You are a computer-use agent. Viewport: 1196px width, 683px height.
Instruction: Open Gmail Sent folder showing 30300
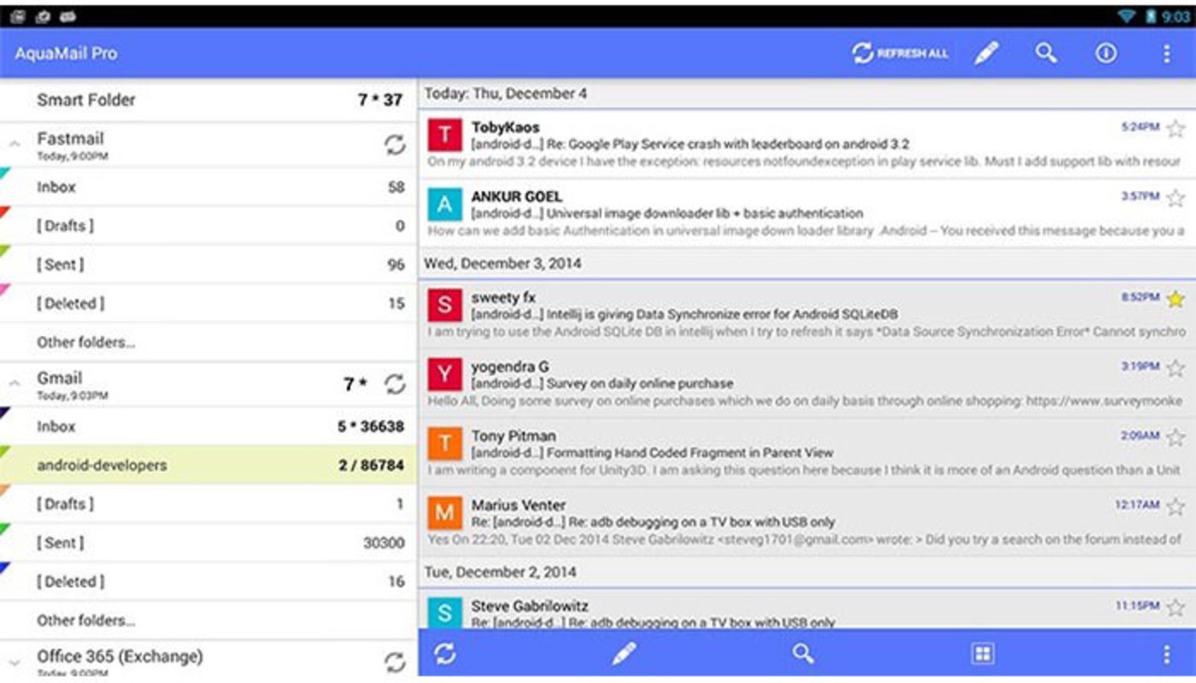pos(208,542)
